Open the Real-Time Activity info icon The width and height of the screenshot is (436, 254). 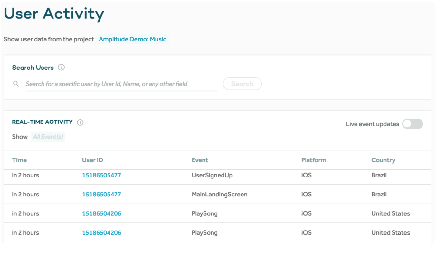click(x=80, y=122)
